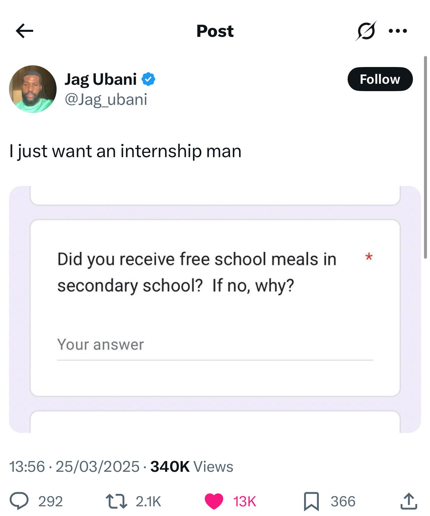This screenshot has height=516, width=430.
Task: Open the three-dot more options menu
Action: point(398,31)
